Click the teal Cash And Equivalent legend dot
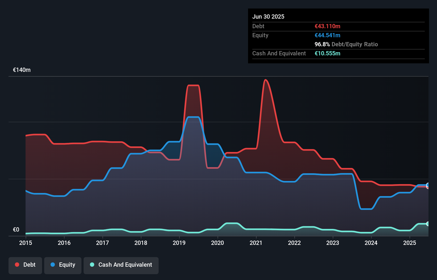This screenshot has width=437, height=280. [92, 265]
